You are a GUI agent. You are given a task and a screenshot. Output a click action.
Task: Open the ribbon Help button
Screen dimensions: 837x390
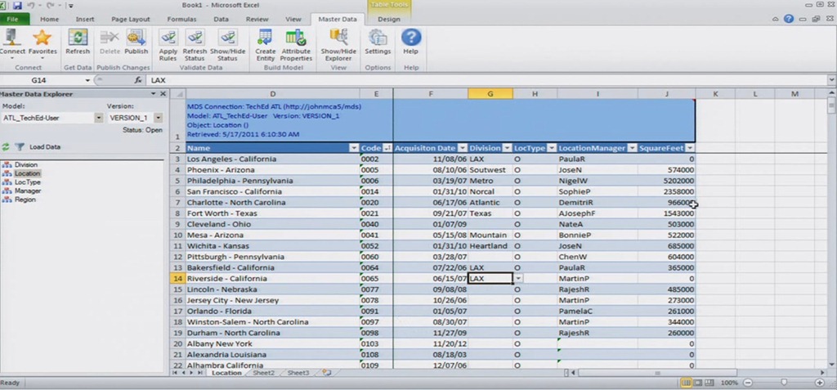pyautogui.click(x=410, y=43)
